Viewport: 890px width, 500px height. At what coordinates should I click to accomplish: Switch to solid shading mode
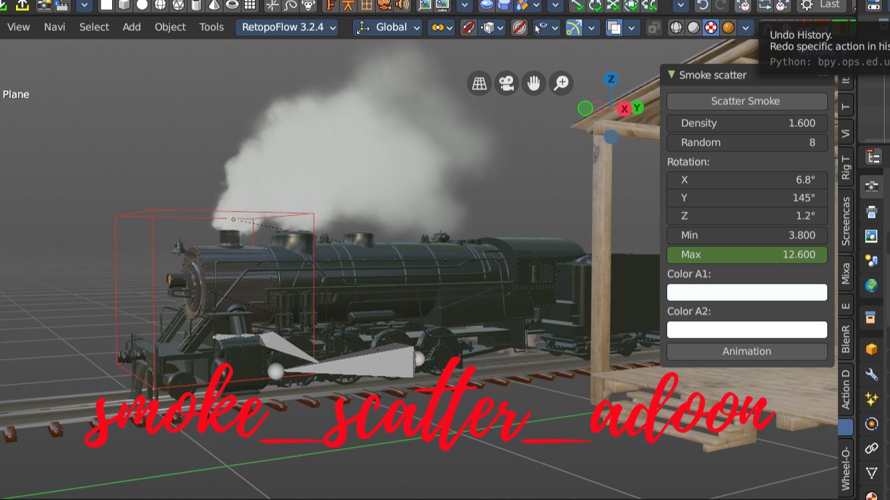[x=694, y=28]
